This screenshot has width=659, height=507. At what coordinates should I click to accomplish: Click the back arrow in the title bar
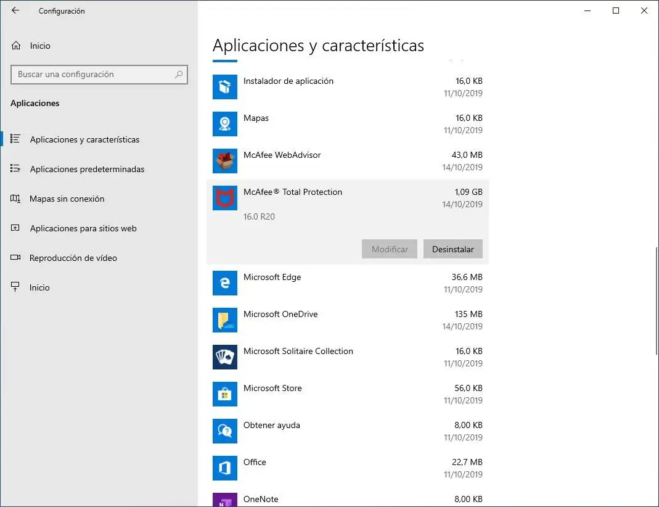pos(15,10)
